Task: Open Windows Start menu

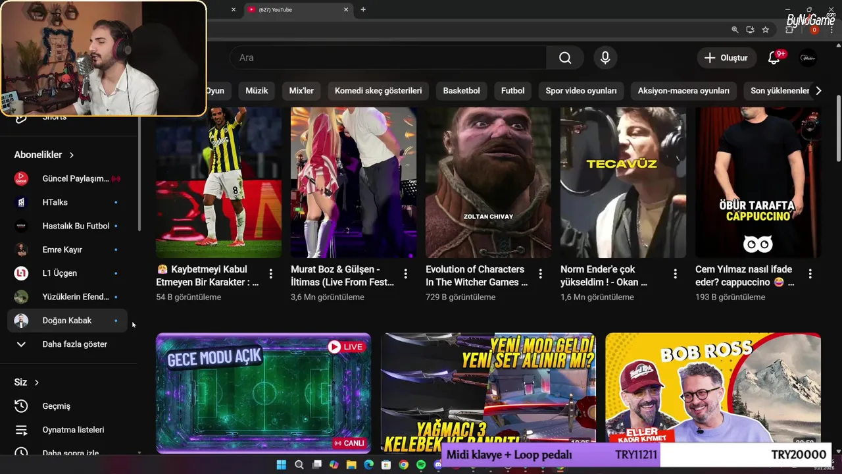Action: tap(282, 465)
